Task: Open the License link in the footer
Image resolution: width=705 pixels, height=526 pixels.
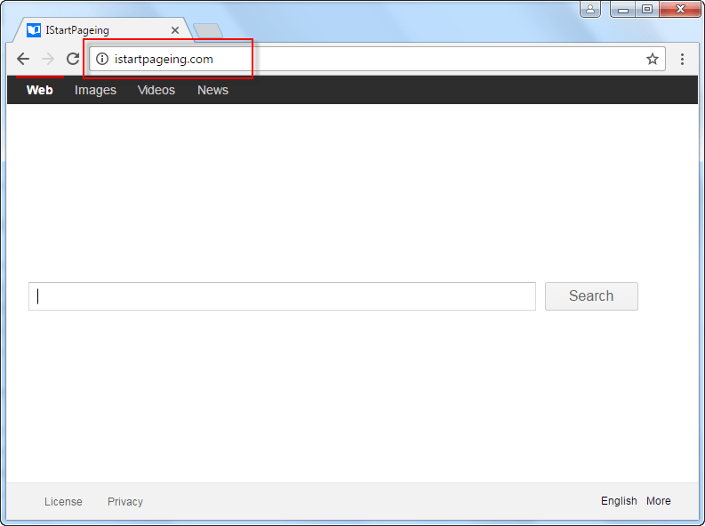Action: (x=63, y=501)
